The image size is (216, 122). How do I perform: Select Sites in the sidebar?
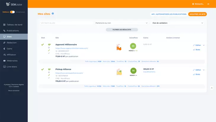14,37
